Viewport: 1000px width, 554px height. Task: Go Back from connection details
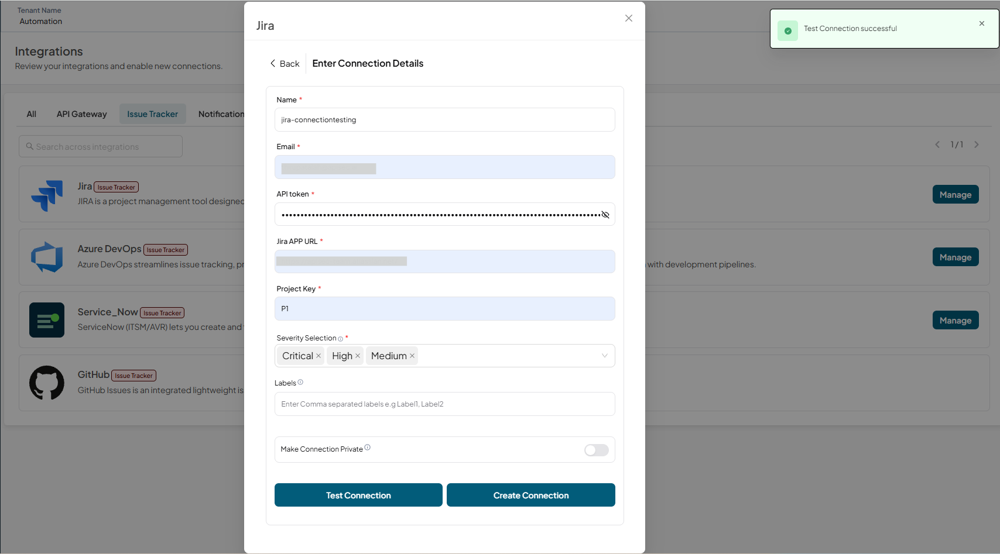285,64
